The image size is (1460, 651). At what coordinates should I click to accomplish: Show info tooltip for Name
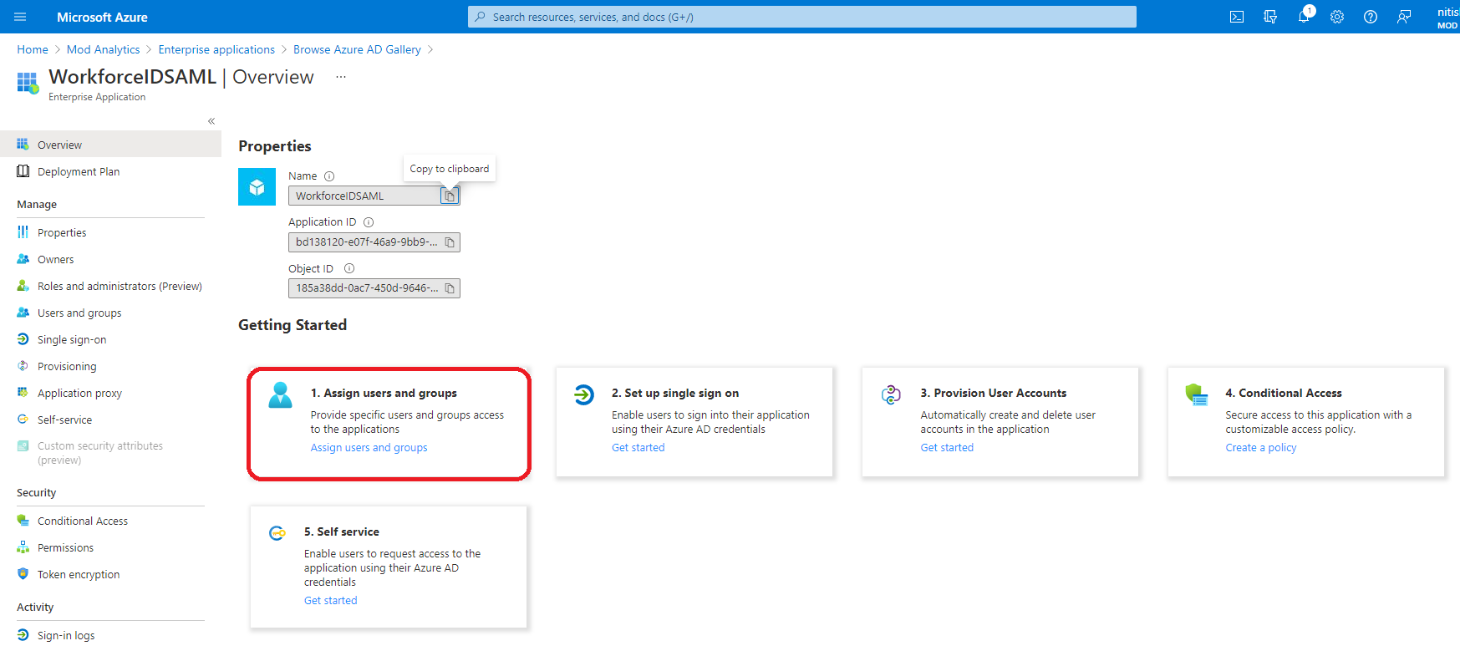tap(329, 176)
